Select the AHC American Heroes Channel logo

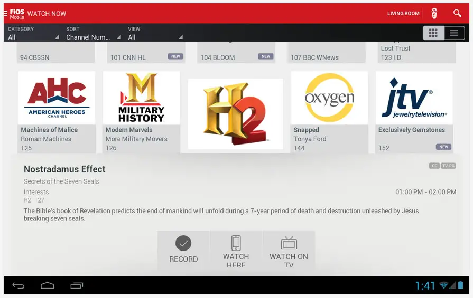click(57, 98)
